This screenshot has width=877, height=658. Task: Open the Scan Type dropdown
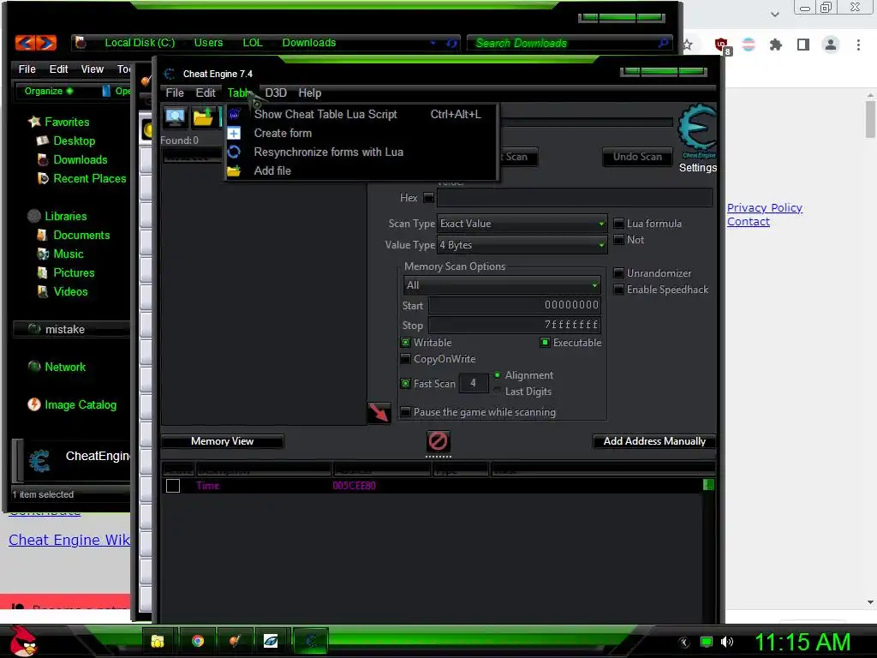(522, 224)
